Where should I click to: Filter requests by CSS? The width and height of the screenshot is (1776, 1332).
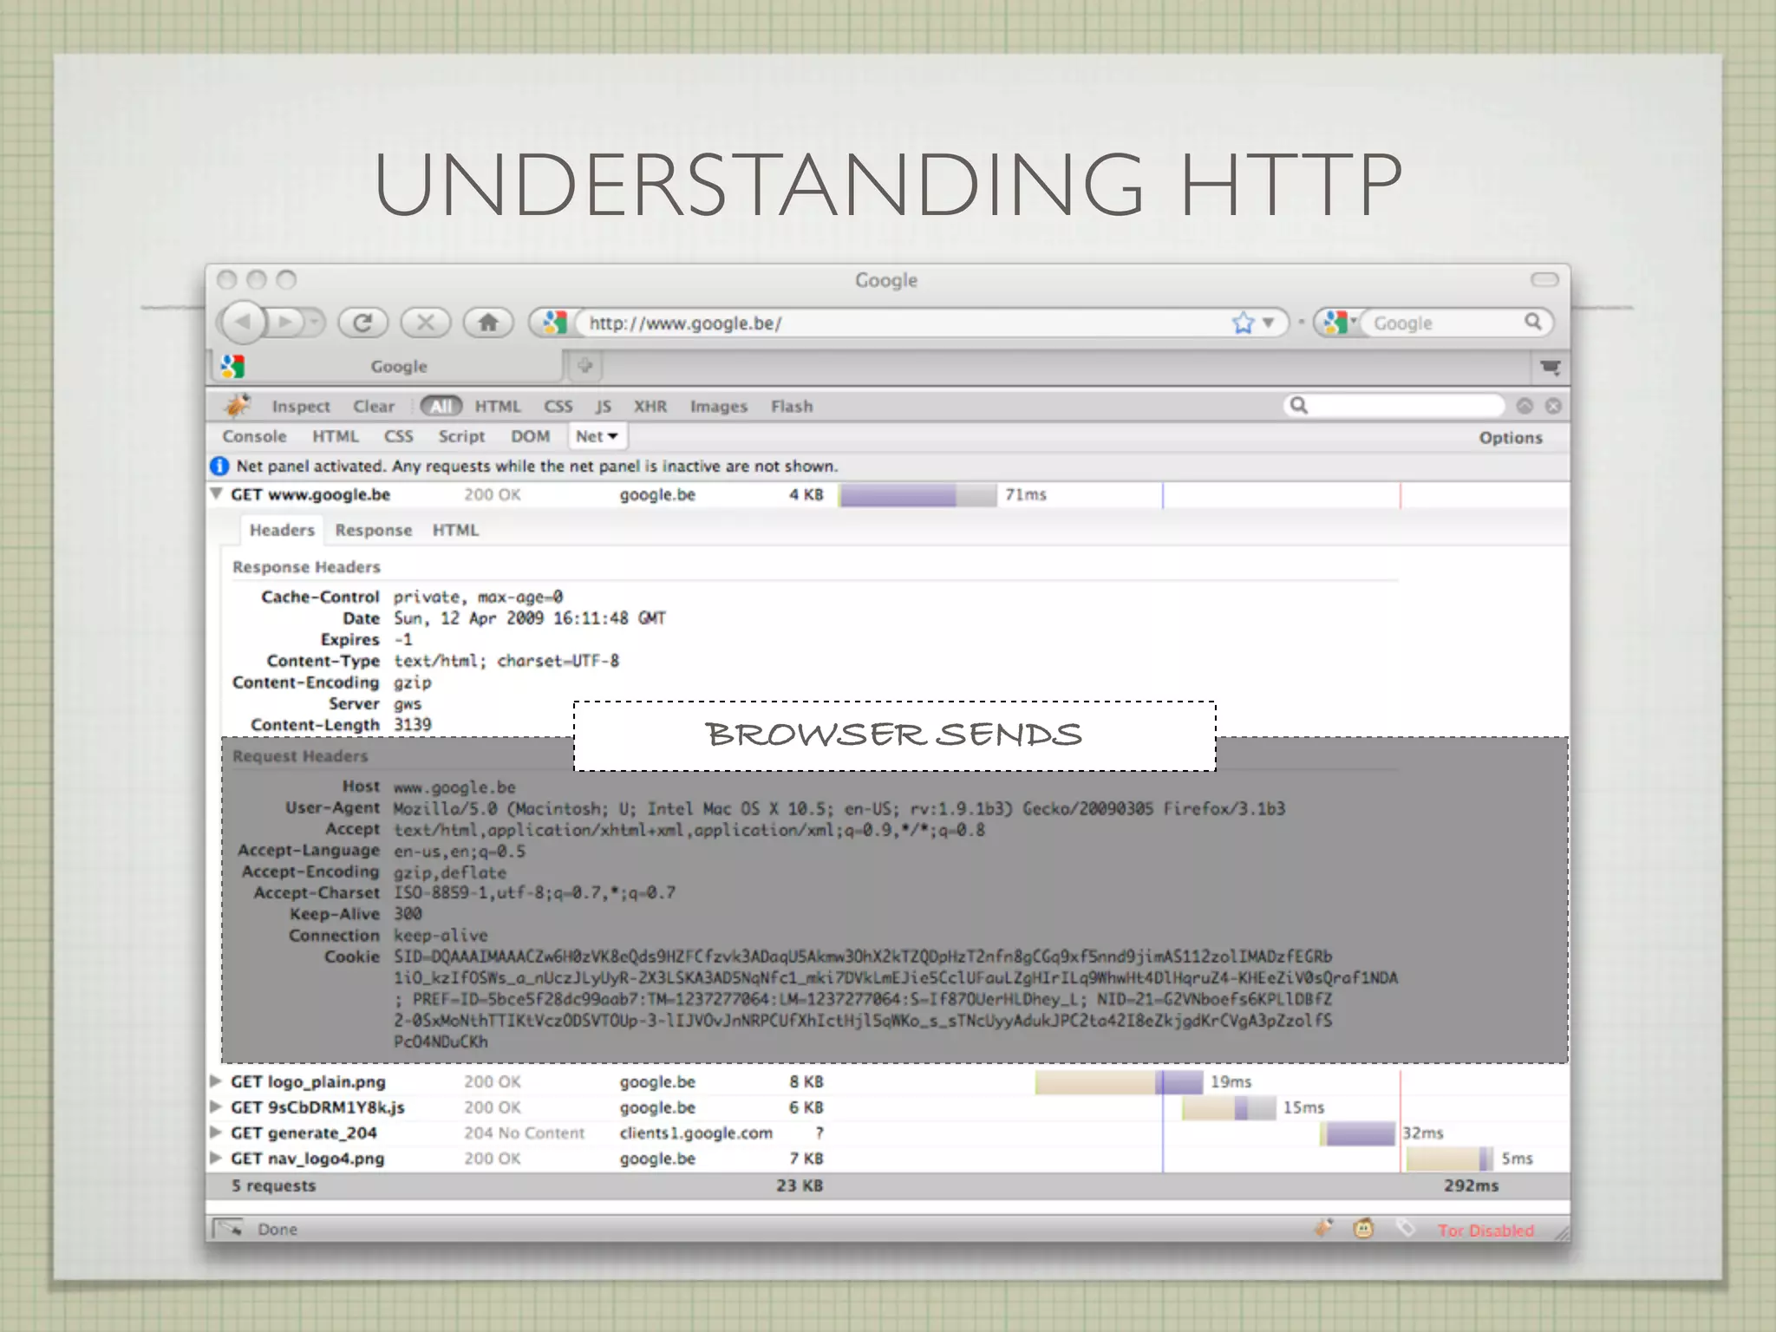558,406
